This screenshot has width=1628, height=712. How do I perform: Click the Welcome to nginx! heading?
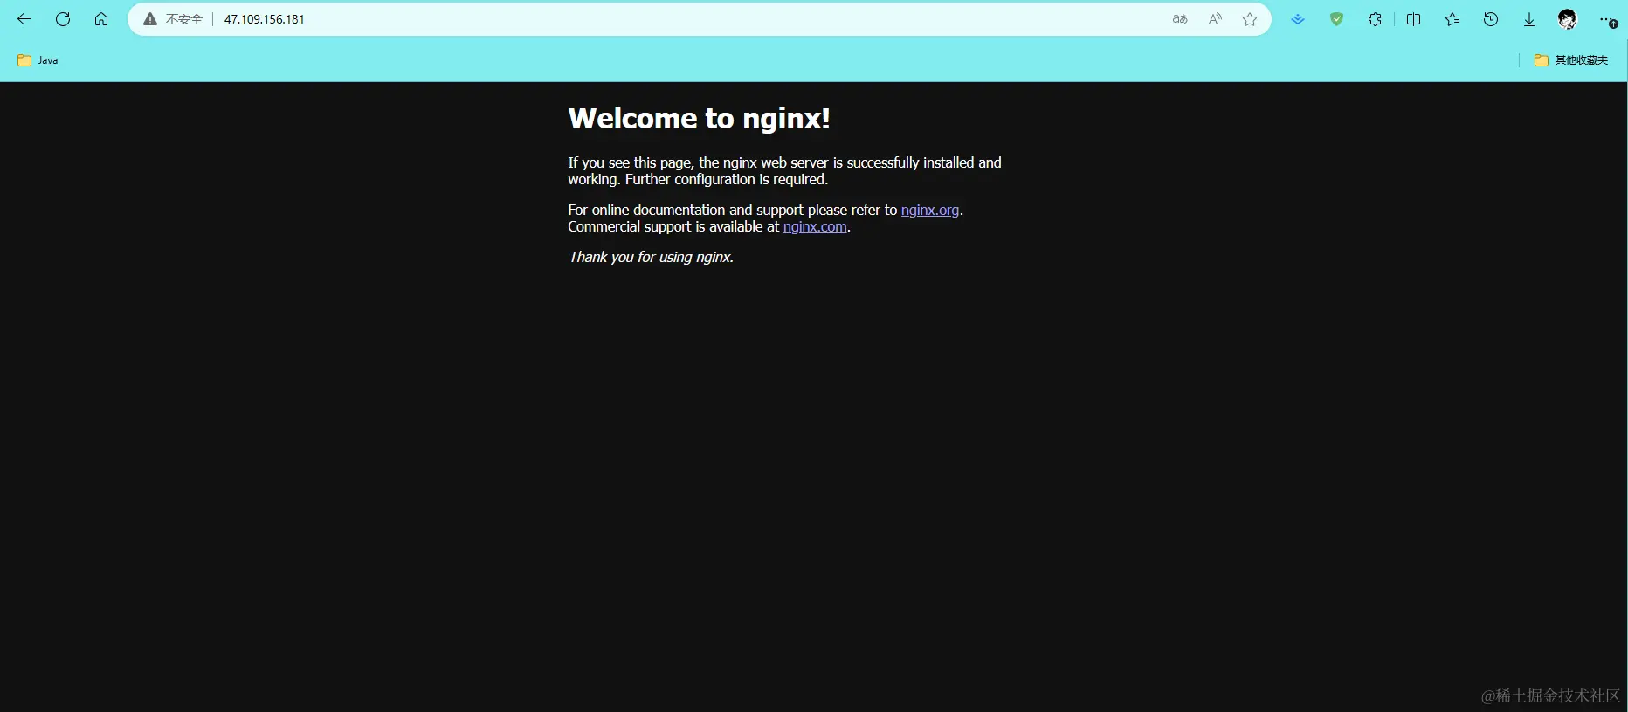[699, 118]
